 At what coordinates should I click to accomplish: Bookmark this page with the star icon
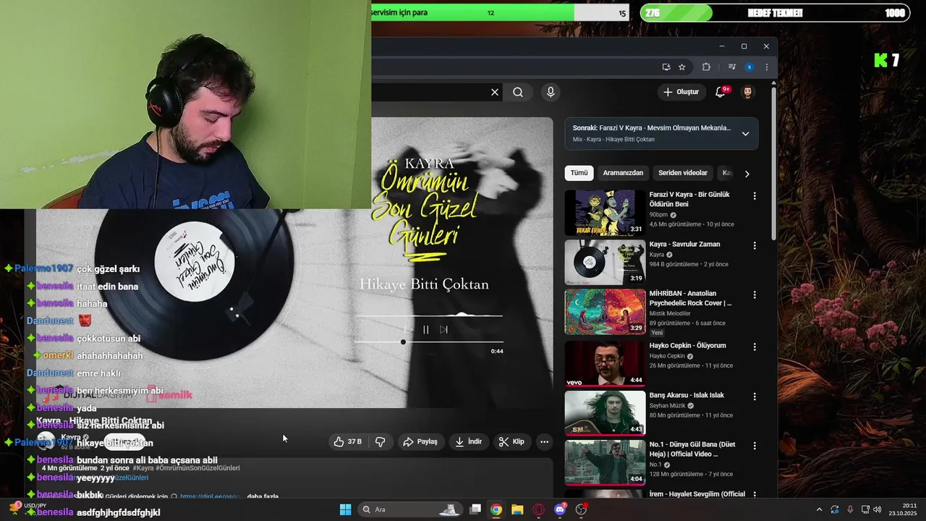click(x=681, y=67)
